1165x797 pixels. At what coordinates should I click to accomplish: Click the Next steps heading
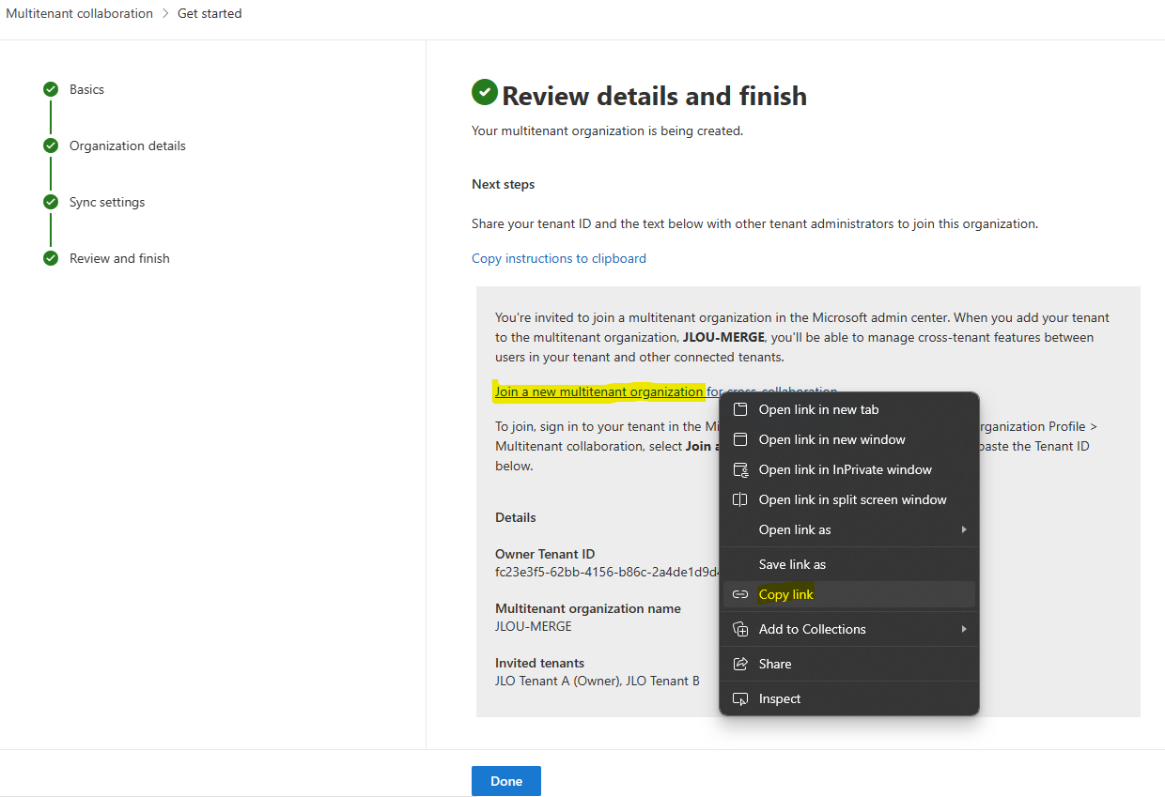tap(504, 184)
